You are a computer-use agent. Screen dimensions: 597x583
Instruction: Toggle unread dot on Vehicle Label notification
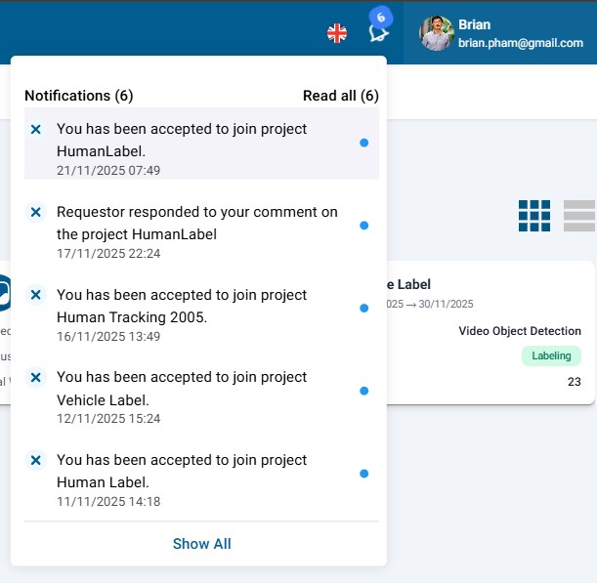click(x=363, y=391)
